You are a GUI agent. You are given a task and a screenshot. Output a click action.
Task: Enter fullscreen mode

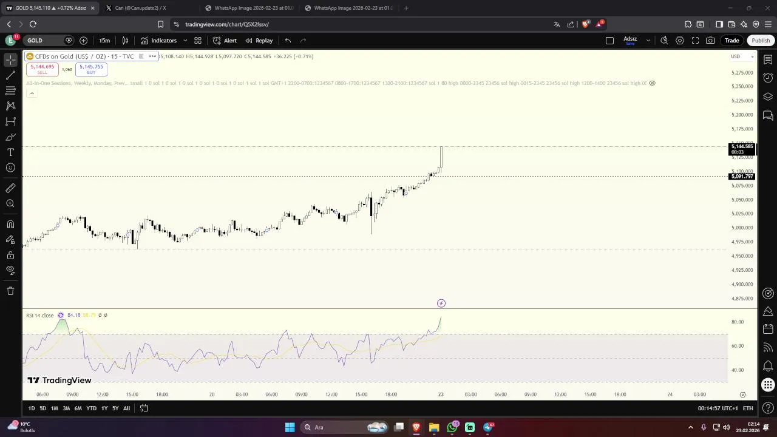695,41
